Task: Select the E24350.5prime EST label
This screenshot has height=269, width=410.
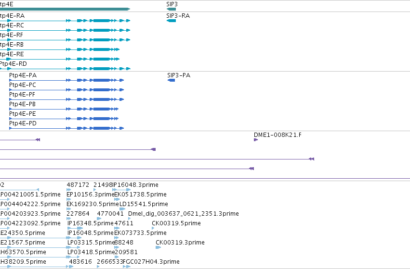Action: coord(23,233)
